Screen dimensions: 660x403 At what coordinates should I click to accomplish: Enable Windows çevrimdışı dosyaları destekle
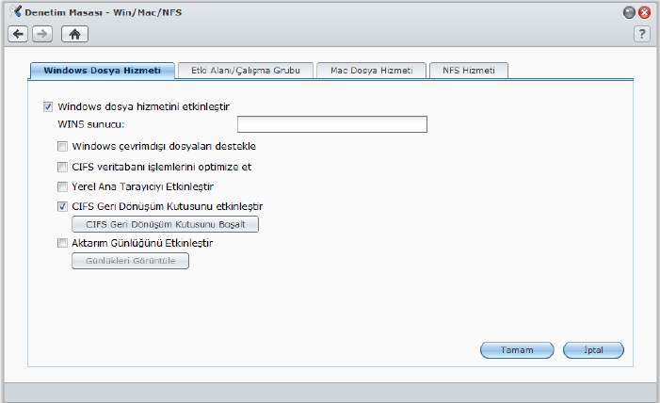tap(63, 146)
